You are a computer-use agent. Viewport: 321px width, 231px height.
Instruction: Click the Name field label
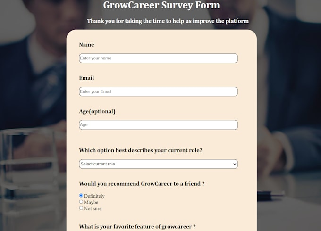(86, 45)
